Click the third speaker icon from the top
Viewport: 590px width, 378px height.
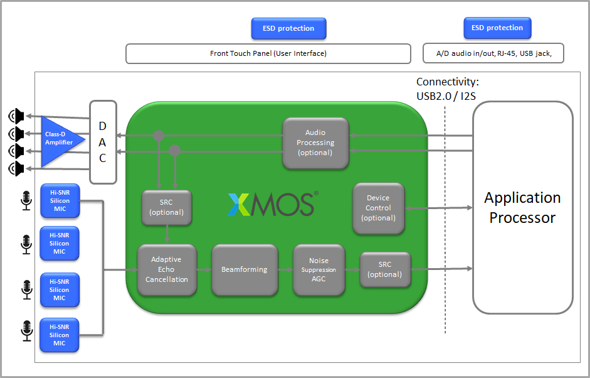pos(16,151)
